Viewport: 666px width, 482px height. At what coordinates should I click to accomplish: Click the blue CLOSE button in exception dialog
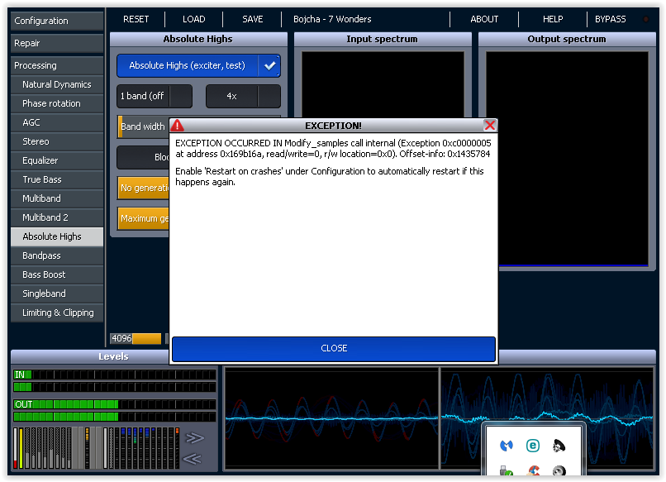click(x=334, y=349)
